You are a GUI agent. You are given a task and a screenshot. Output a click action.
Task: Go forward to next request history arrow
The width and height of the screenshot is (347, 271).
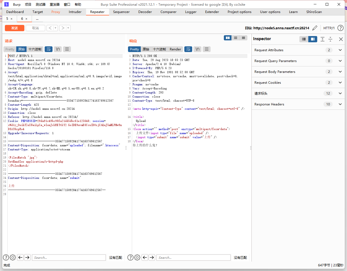pyautogui.click(x=63, y=28)
